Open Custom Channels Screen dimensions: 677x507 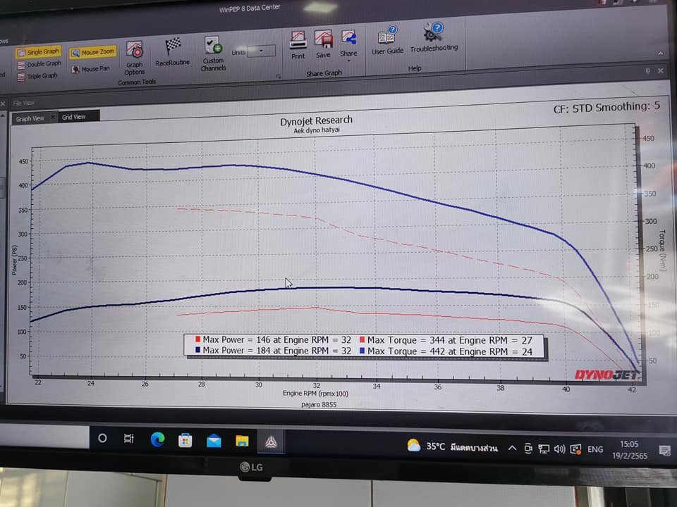pyautogui.click(x=213, y=54)
